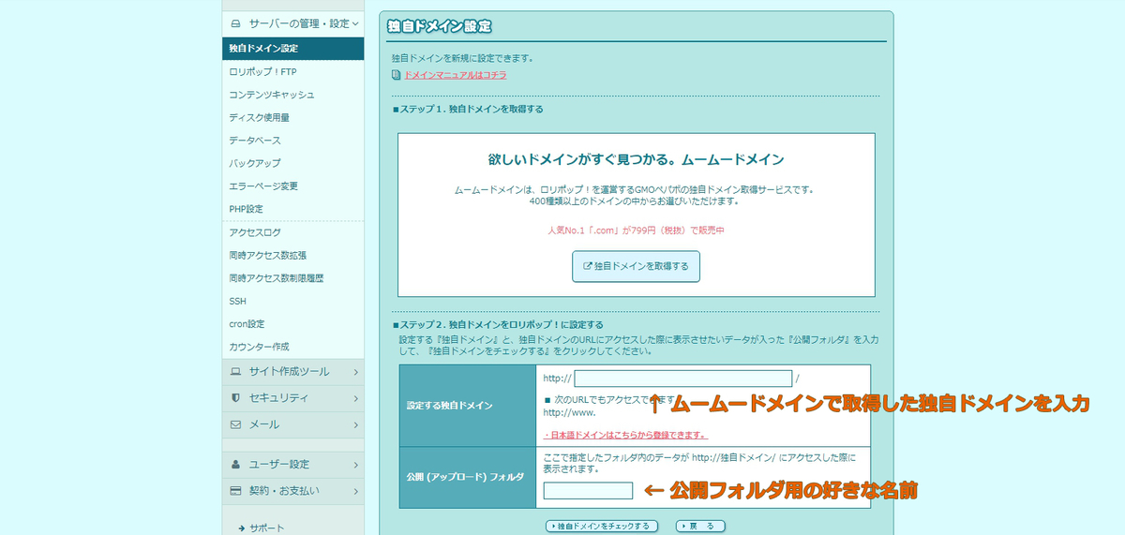Screen dimensions: 1125x535
Task: Open ディスク使用量 menu item
Action: click(292, 117)
